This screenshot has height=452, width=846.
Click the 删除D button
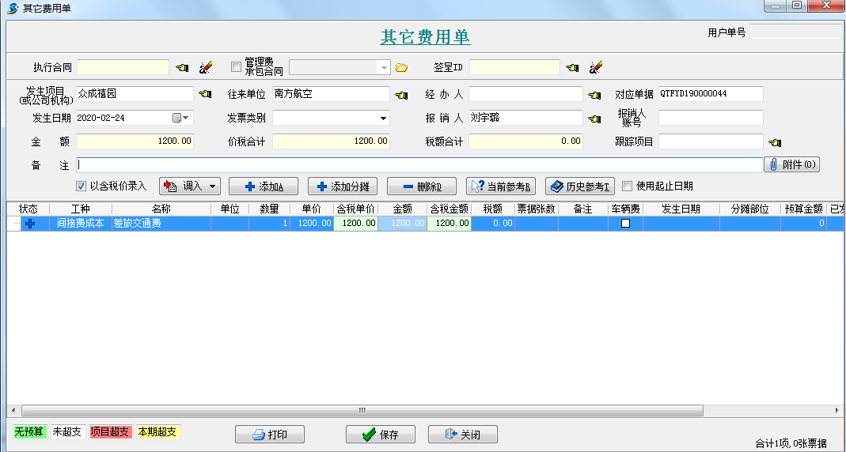pyautogui.click(x=422, y=186)
